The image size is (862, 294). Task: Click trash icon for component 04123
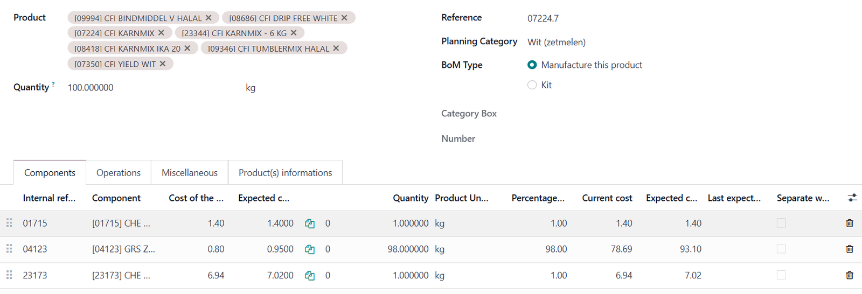(x=849, y=249)
